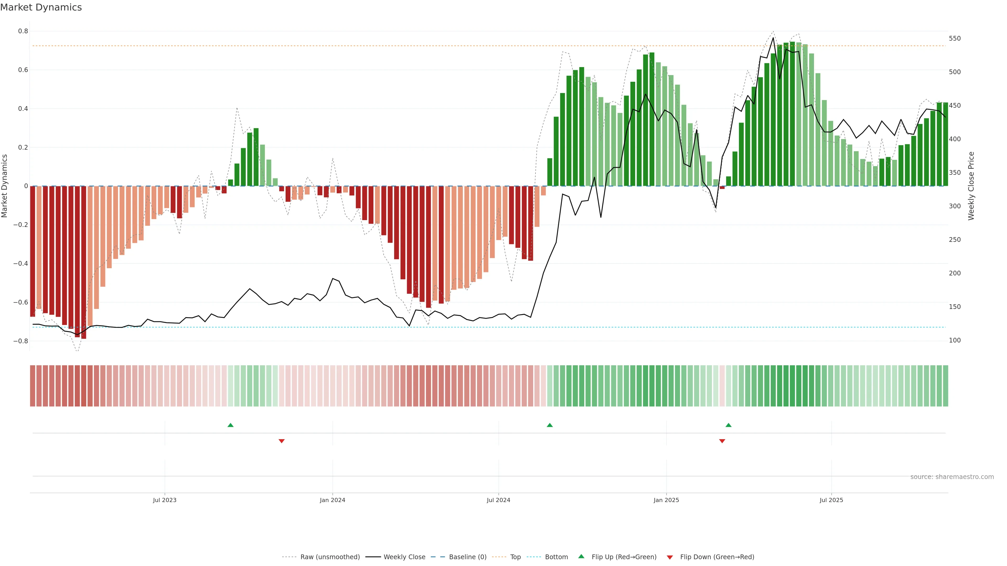The height and width of the screenshot is (566, 1007).
Task: Toggle the Flip Down (Green→Red) legend entry
Action: point(716,557)
